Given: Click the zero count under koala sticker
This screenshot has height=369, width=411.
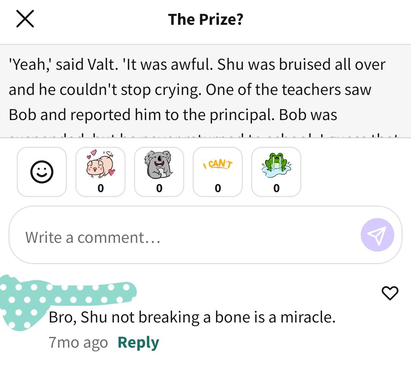Looking at the screenshot, I should [x=159, y=188].
